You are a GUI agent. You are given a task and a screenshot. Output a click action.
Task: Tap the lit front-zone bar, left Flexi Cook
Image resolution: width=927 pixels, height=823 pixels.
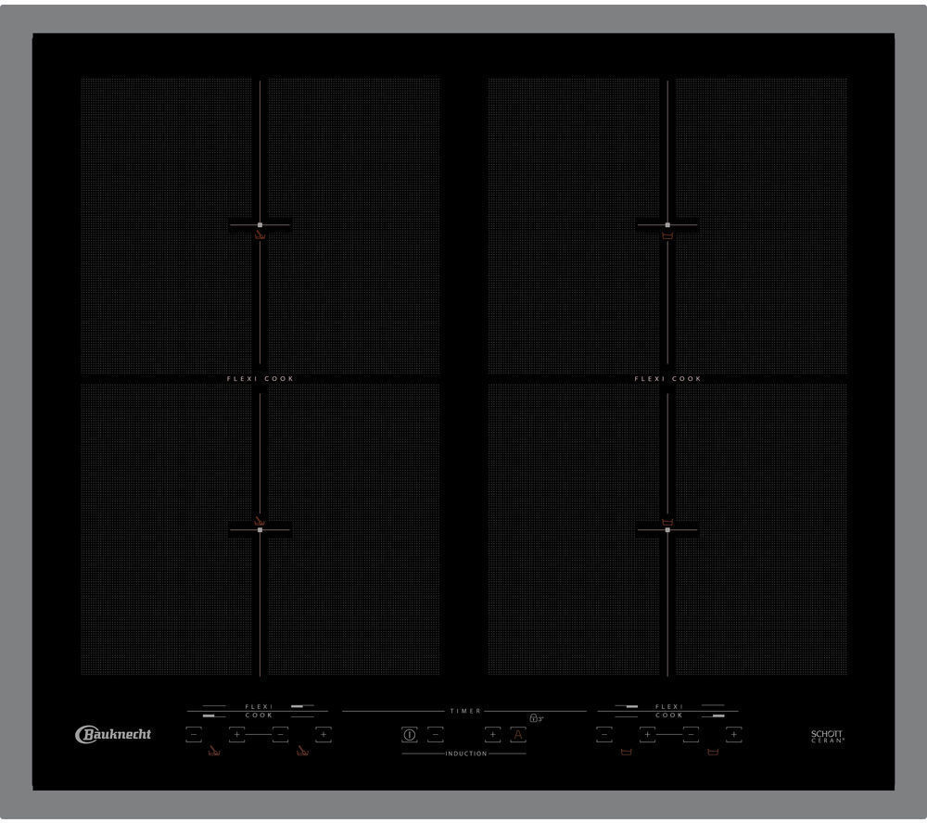pyautogui.click(x=209, y=715)
